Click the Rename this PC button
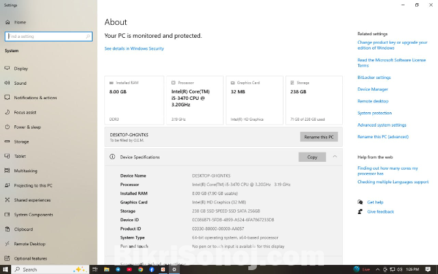Image resolution: width=438 pixels, height=274 pixels. [319, 136]
